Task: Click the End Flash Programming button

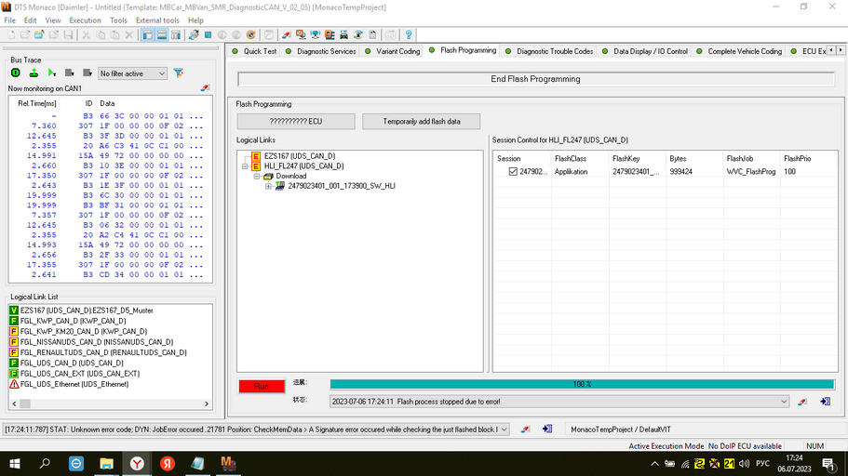Action: pos(535,79)
